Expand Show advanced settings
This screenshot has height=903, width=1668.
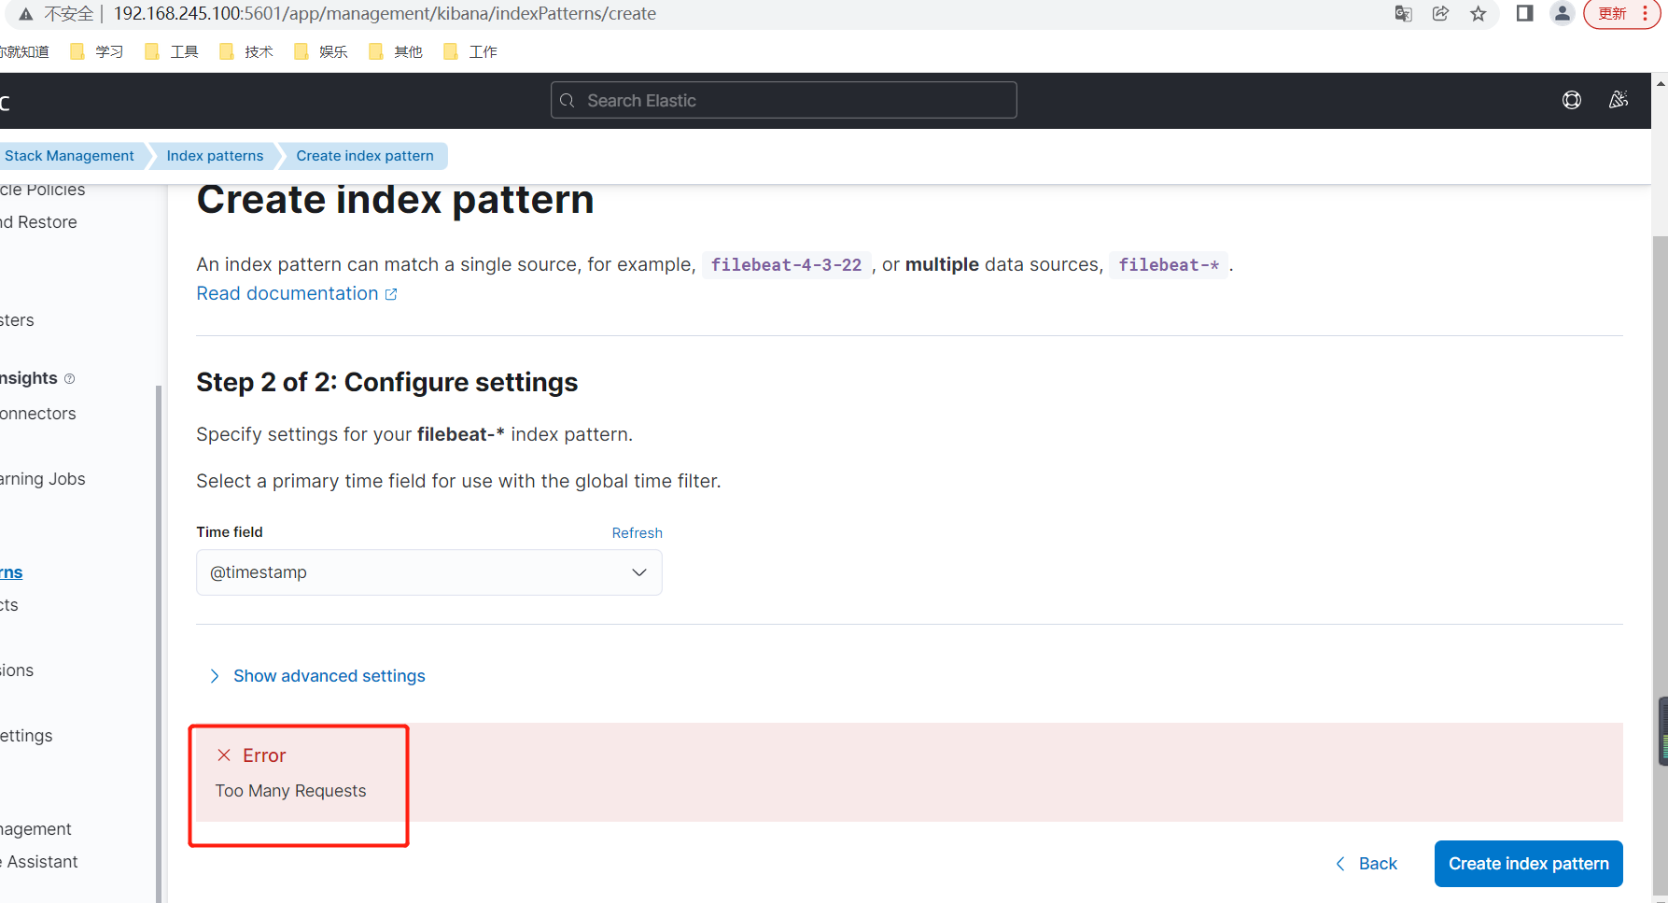[316, 676]
